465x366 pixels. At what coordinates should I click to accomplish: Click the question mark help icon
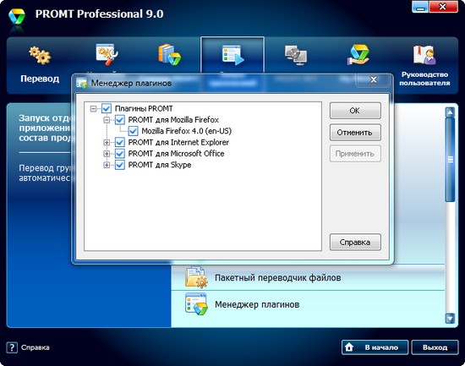(12, 347)
